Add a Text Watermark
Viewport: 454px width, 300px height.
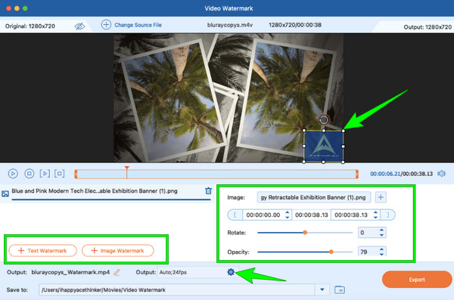[x=42, y=251]
